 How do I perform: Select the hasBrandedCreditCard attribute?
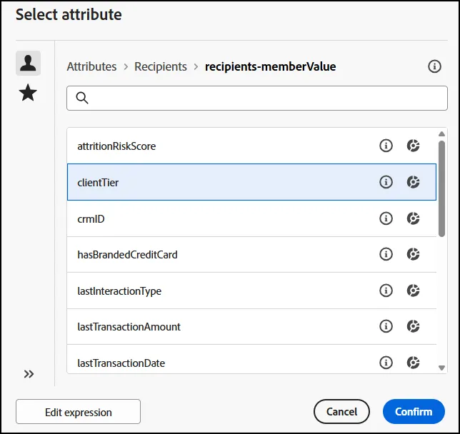pos(251,255)
